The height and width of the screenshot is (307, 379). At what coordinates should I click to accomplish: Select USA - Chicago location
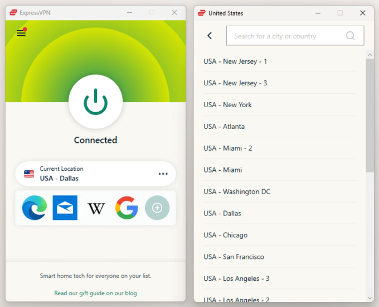pos(280,235)
